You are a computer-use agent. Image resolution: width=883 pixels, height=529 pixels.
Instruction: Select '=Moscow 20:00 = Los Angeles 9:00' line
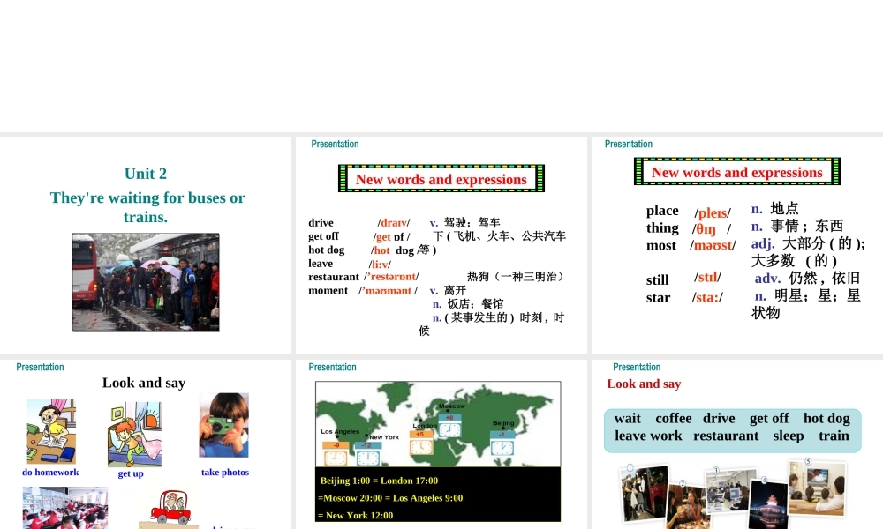[390, 498]
